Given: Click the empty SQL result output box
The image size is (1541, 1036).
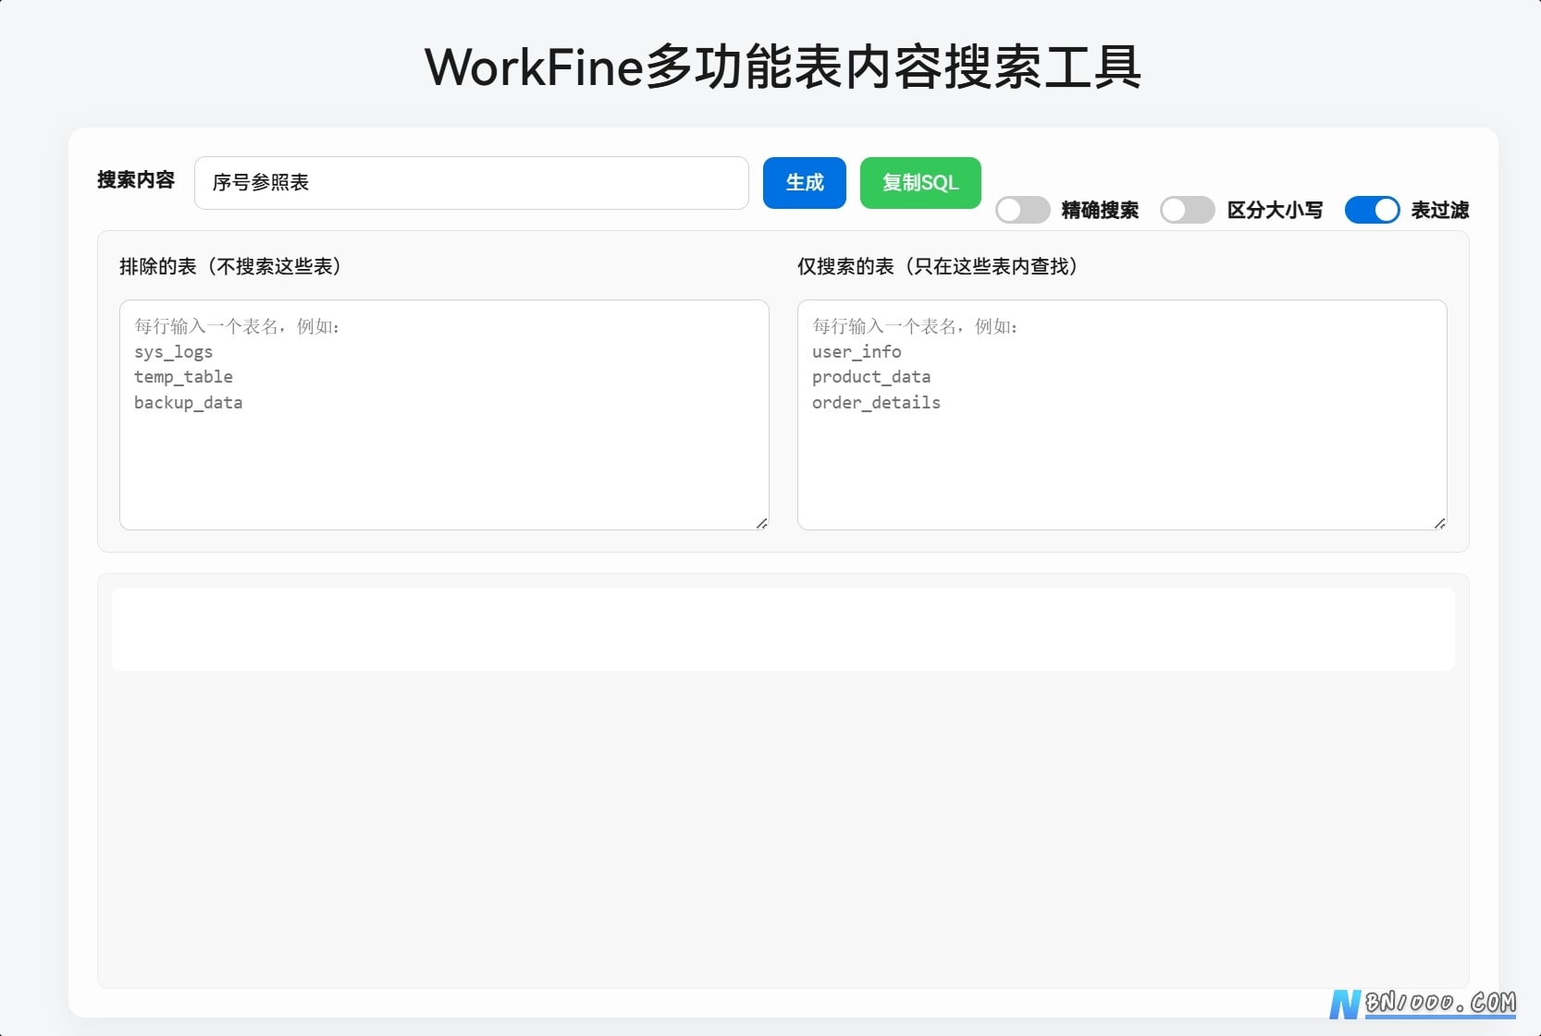Looking at the screenshot, I should [x=783, y=629].
